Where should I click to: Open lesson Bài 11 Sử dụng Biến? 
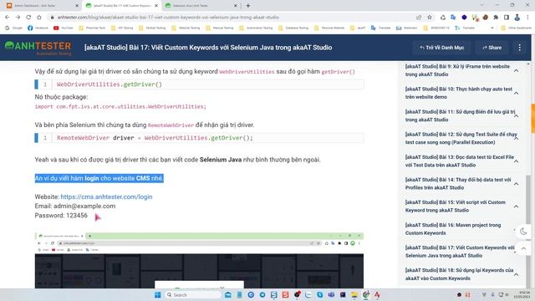[x=460, y=115]
